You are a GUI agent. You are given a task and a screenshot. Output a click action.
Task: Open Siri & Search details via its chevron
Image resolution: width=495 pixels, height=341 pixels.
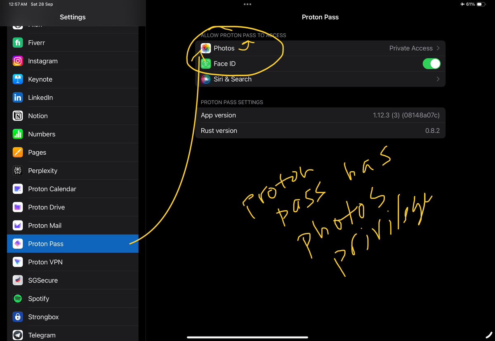438,79
